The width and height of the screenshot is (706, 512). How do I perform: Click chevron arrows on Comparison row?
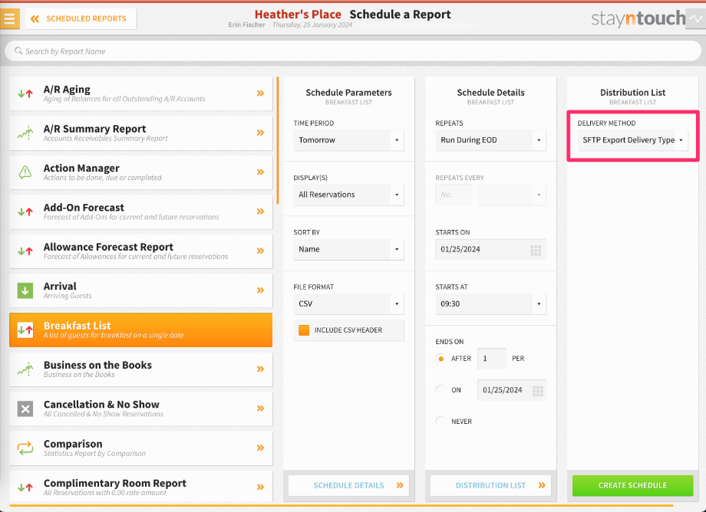tap(260, 448)
